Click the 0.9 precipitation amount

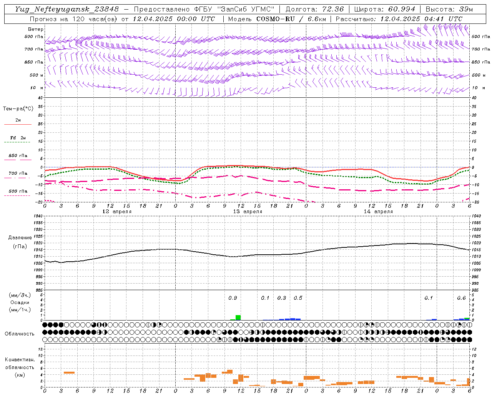click(233, 298)
